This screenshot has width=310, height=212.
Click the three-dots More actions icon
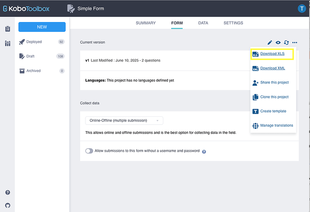coord(295,42)
